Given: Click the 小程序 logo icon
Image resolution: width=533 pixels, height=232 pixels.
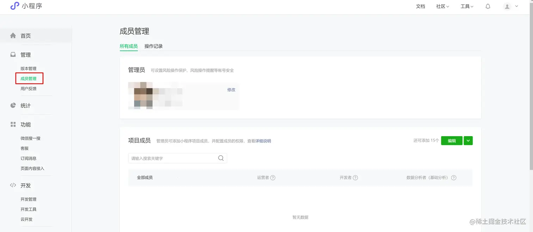Looking at the screenshot, I should point(15,6).
